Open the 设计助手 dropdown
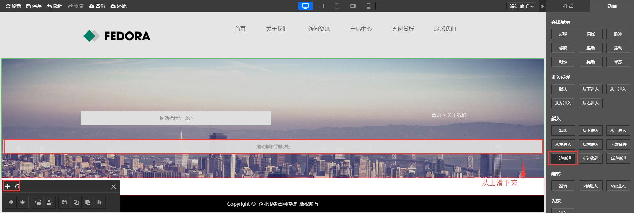Screen dimensions: 634x213 (x=521, y=6)
